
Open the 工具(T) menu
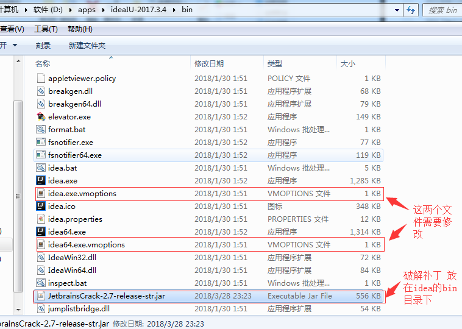point(46,29)
